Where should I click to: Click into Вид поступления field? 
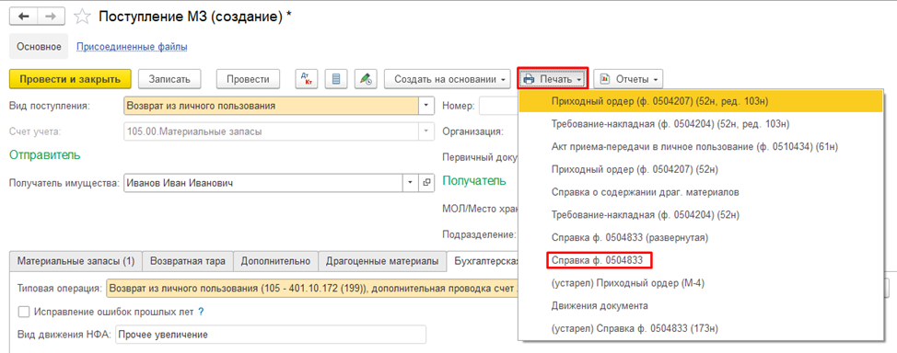pyautogui.click(x=272, y=106)
